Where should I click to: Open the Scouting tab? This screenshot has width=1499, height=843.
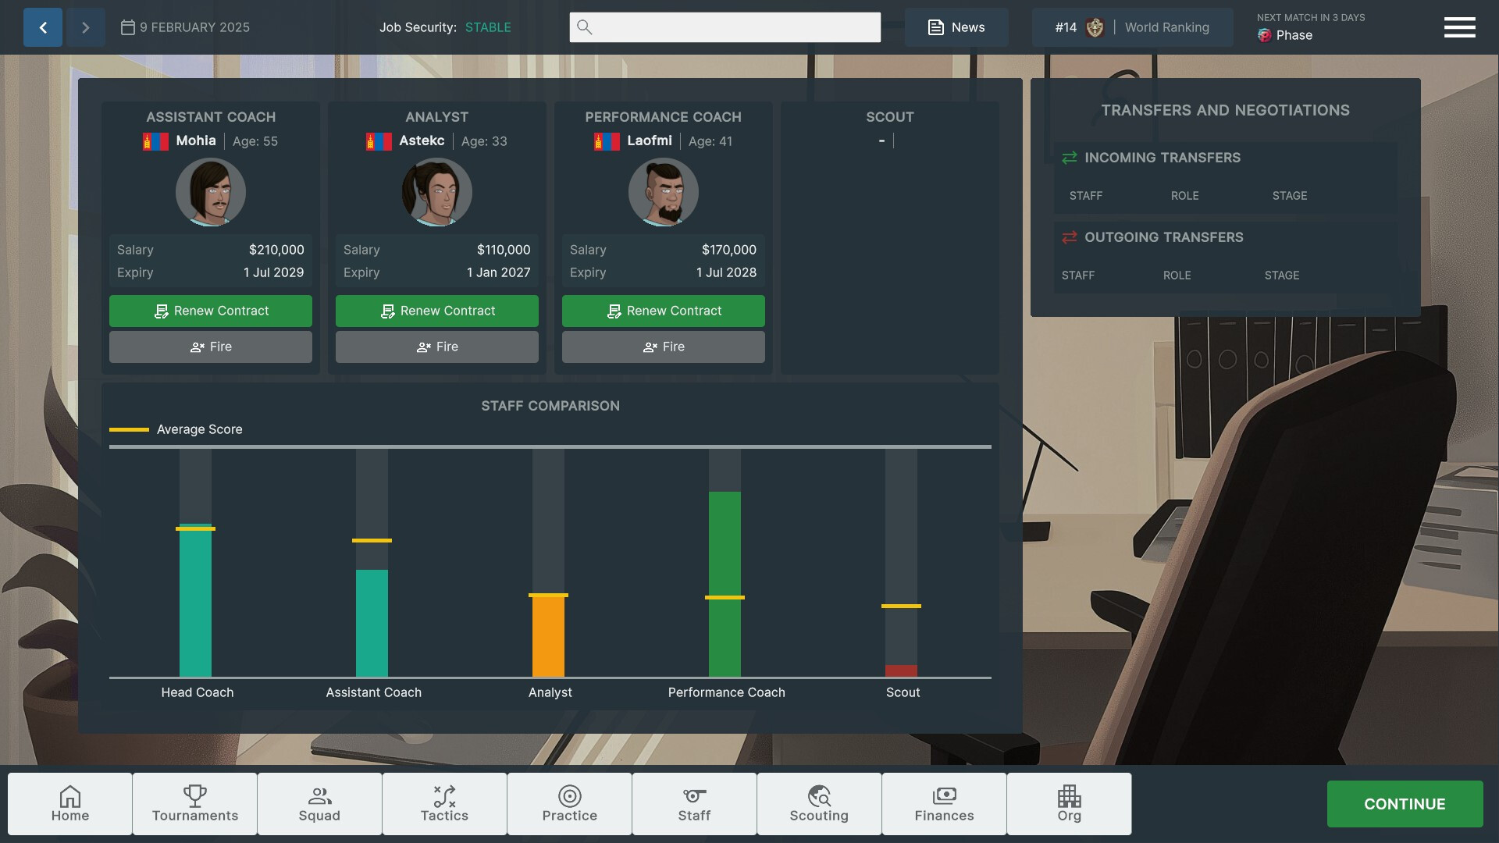pyautogui.click(x=819, y=804)
